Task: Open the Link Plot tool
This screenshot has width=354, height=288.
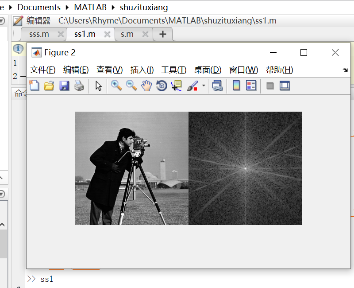Action: pos(217,86)
